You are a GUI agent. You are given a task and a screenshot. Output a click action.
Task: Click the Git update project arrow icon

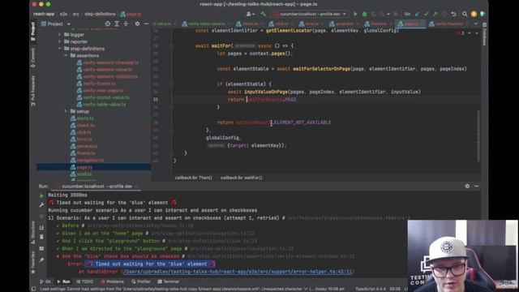(x=417, y=15)
